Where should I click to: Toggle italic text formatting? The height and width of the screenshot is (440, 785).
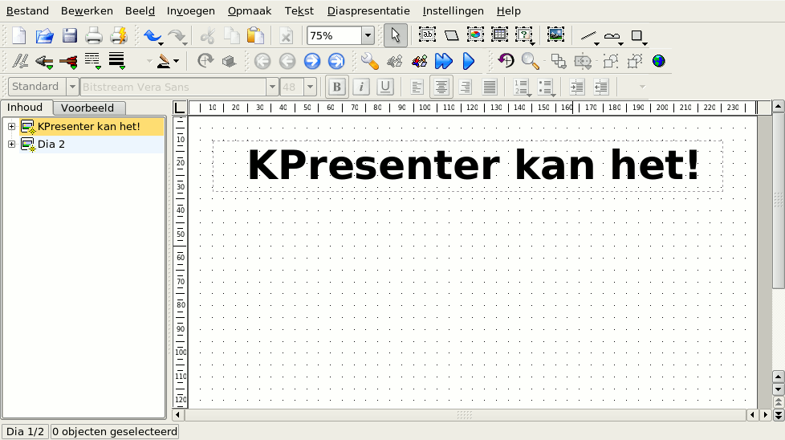pyautogui.click(x=361, y=87)
